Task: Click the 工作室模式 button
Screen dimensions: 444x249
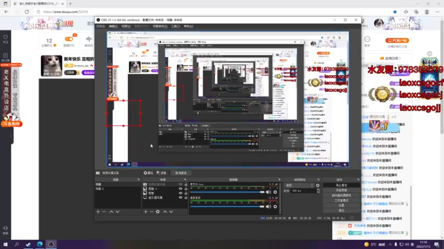Action: tap(341, 200)
